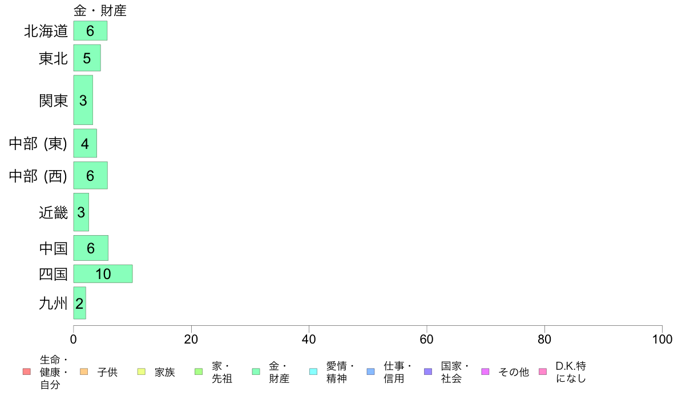Click the 金・財産 chart title

[100, 10]
